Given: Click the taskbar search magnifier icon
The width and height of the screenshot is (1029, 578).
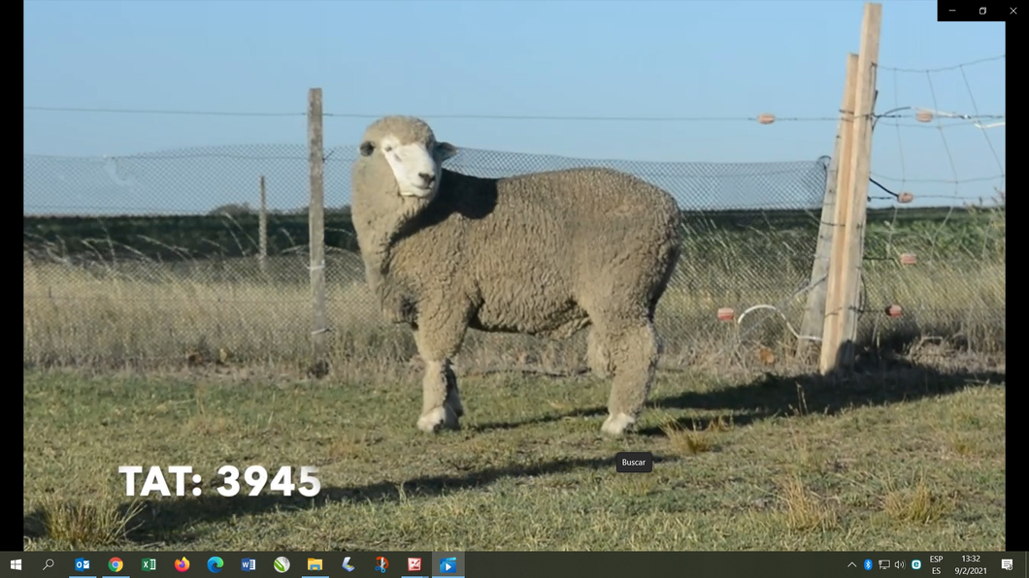Looking at the screenshot, I should [x=49, y=564].
